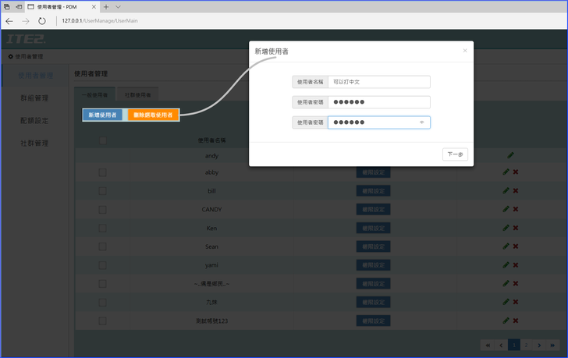Screen dimensions: 568x358
Task: Check the yami row checkbox
Action: [x=102, y=265]
